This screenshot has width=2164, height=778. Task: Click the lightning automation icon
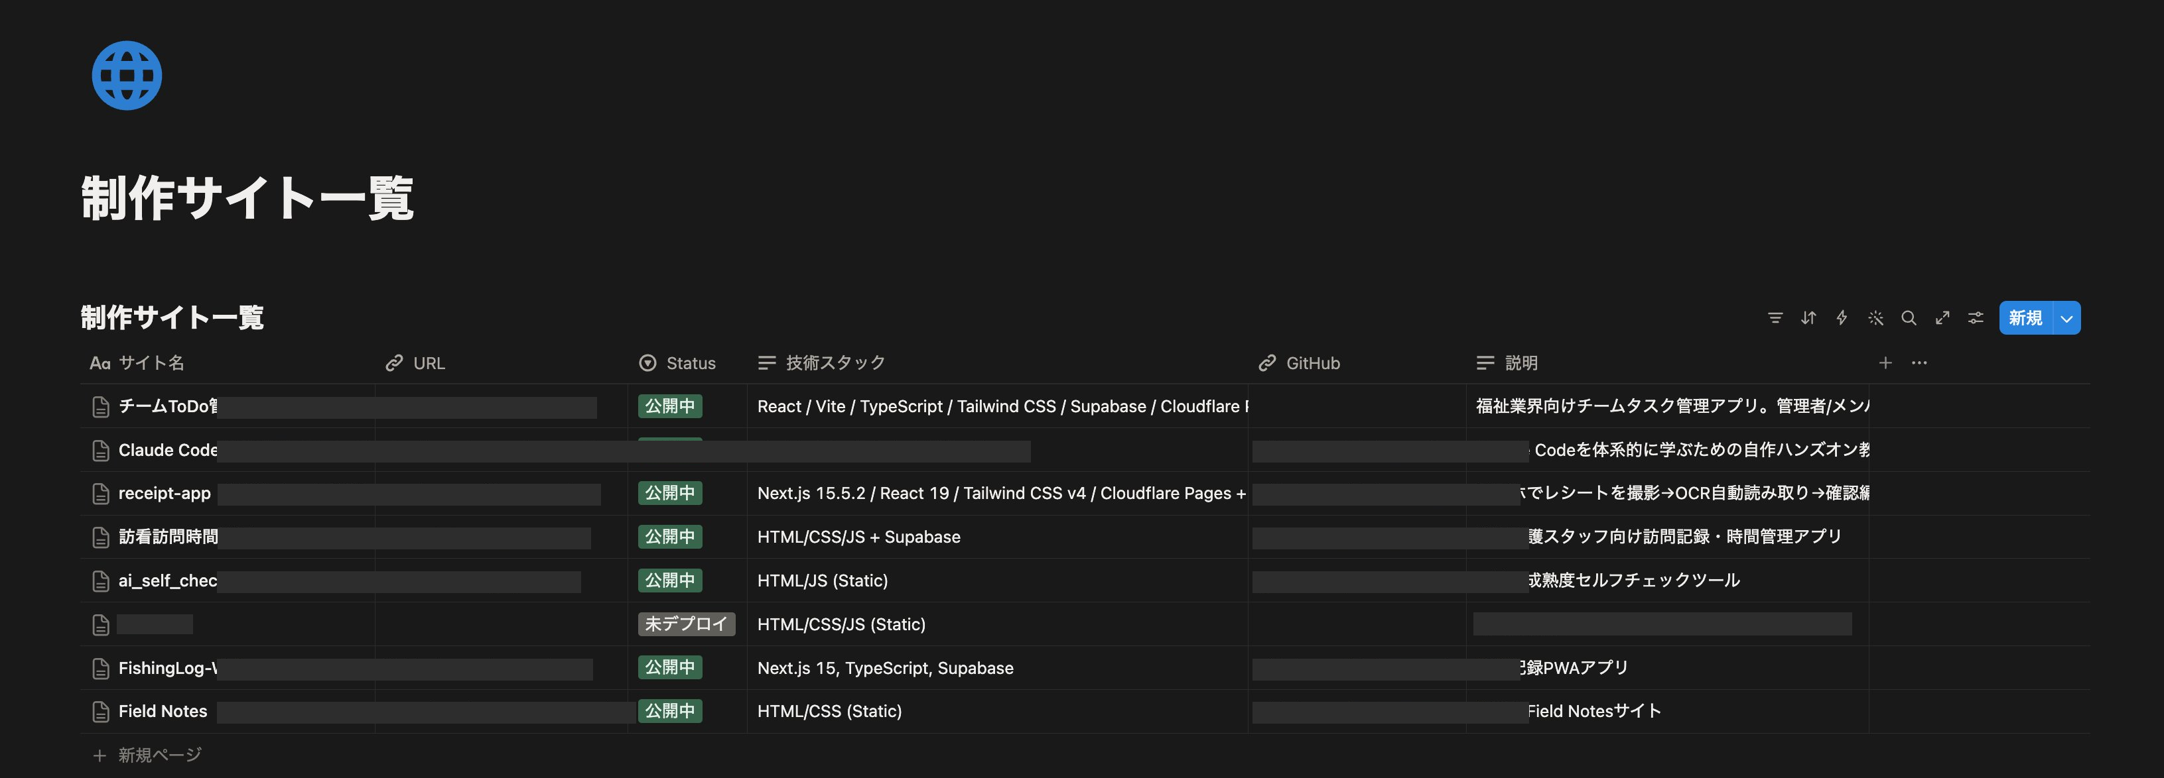pyautogui.click(x=1842, y=318)
